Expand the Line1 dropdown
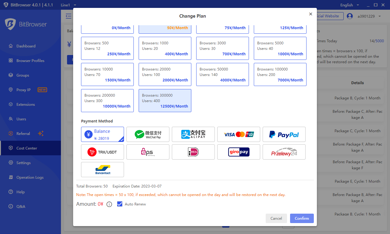 point(69,5)
